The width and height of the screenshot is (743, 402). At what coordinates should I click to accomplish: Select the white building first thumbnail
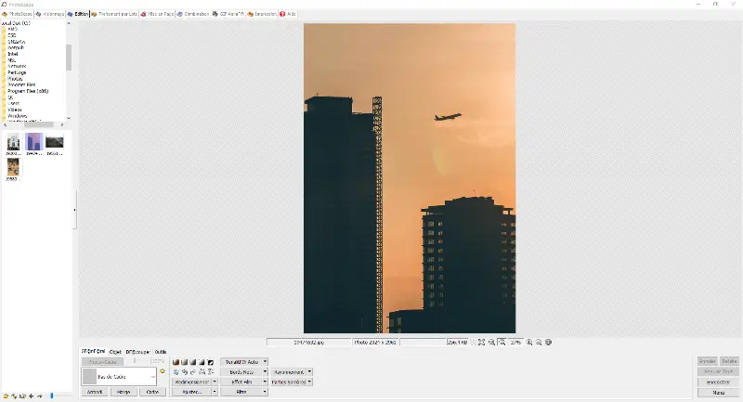pyautogui.click(x=13, y=141)
